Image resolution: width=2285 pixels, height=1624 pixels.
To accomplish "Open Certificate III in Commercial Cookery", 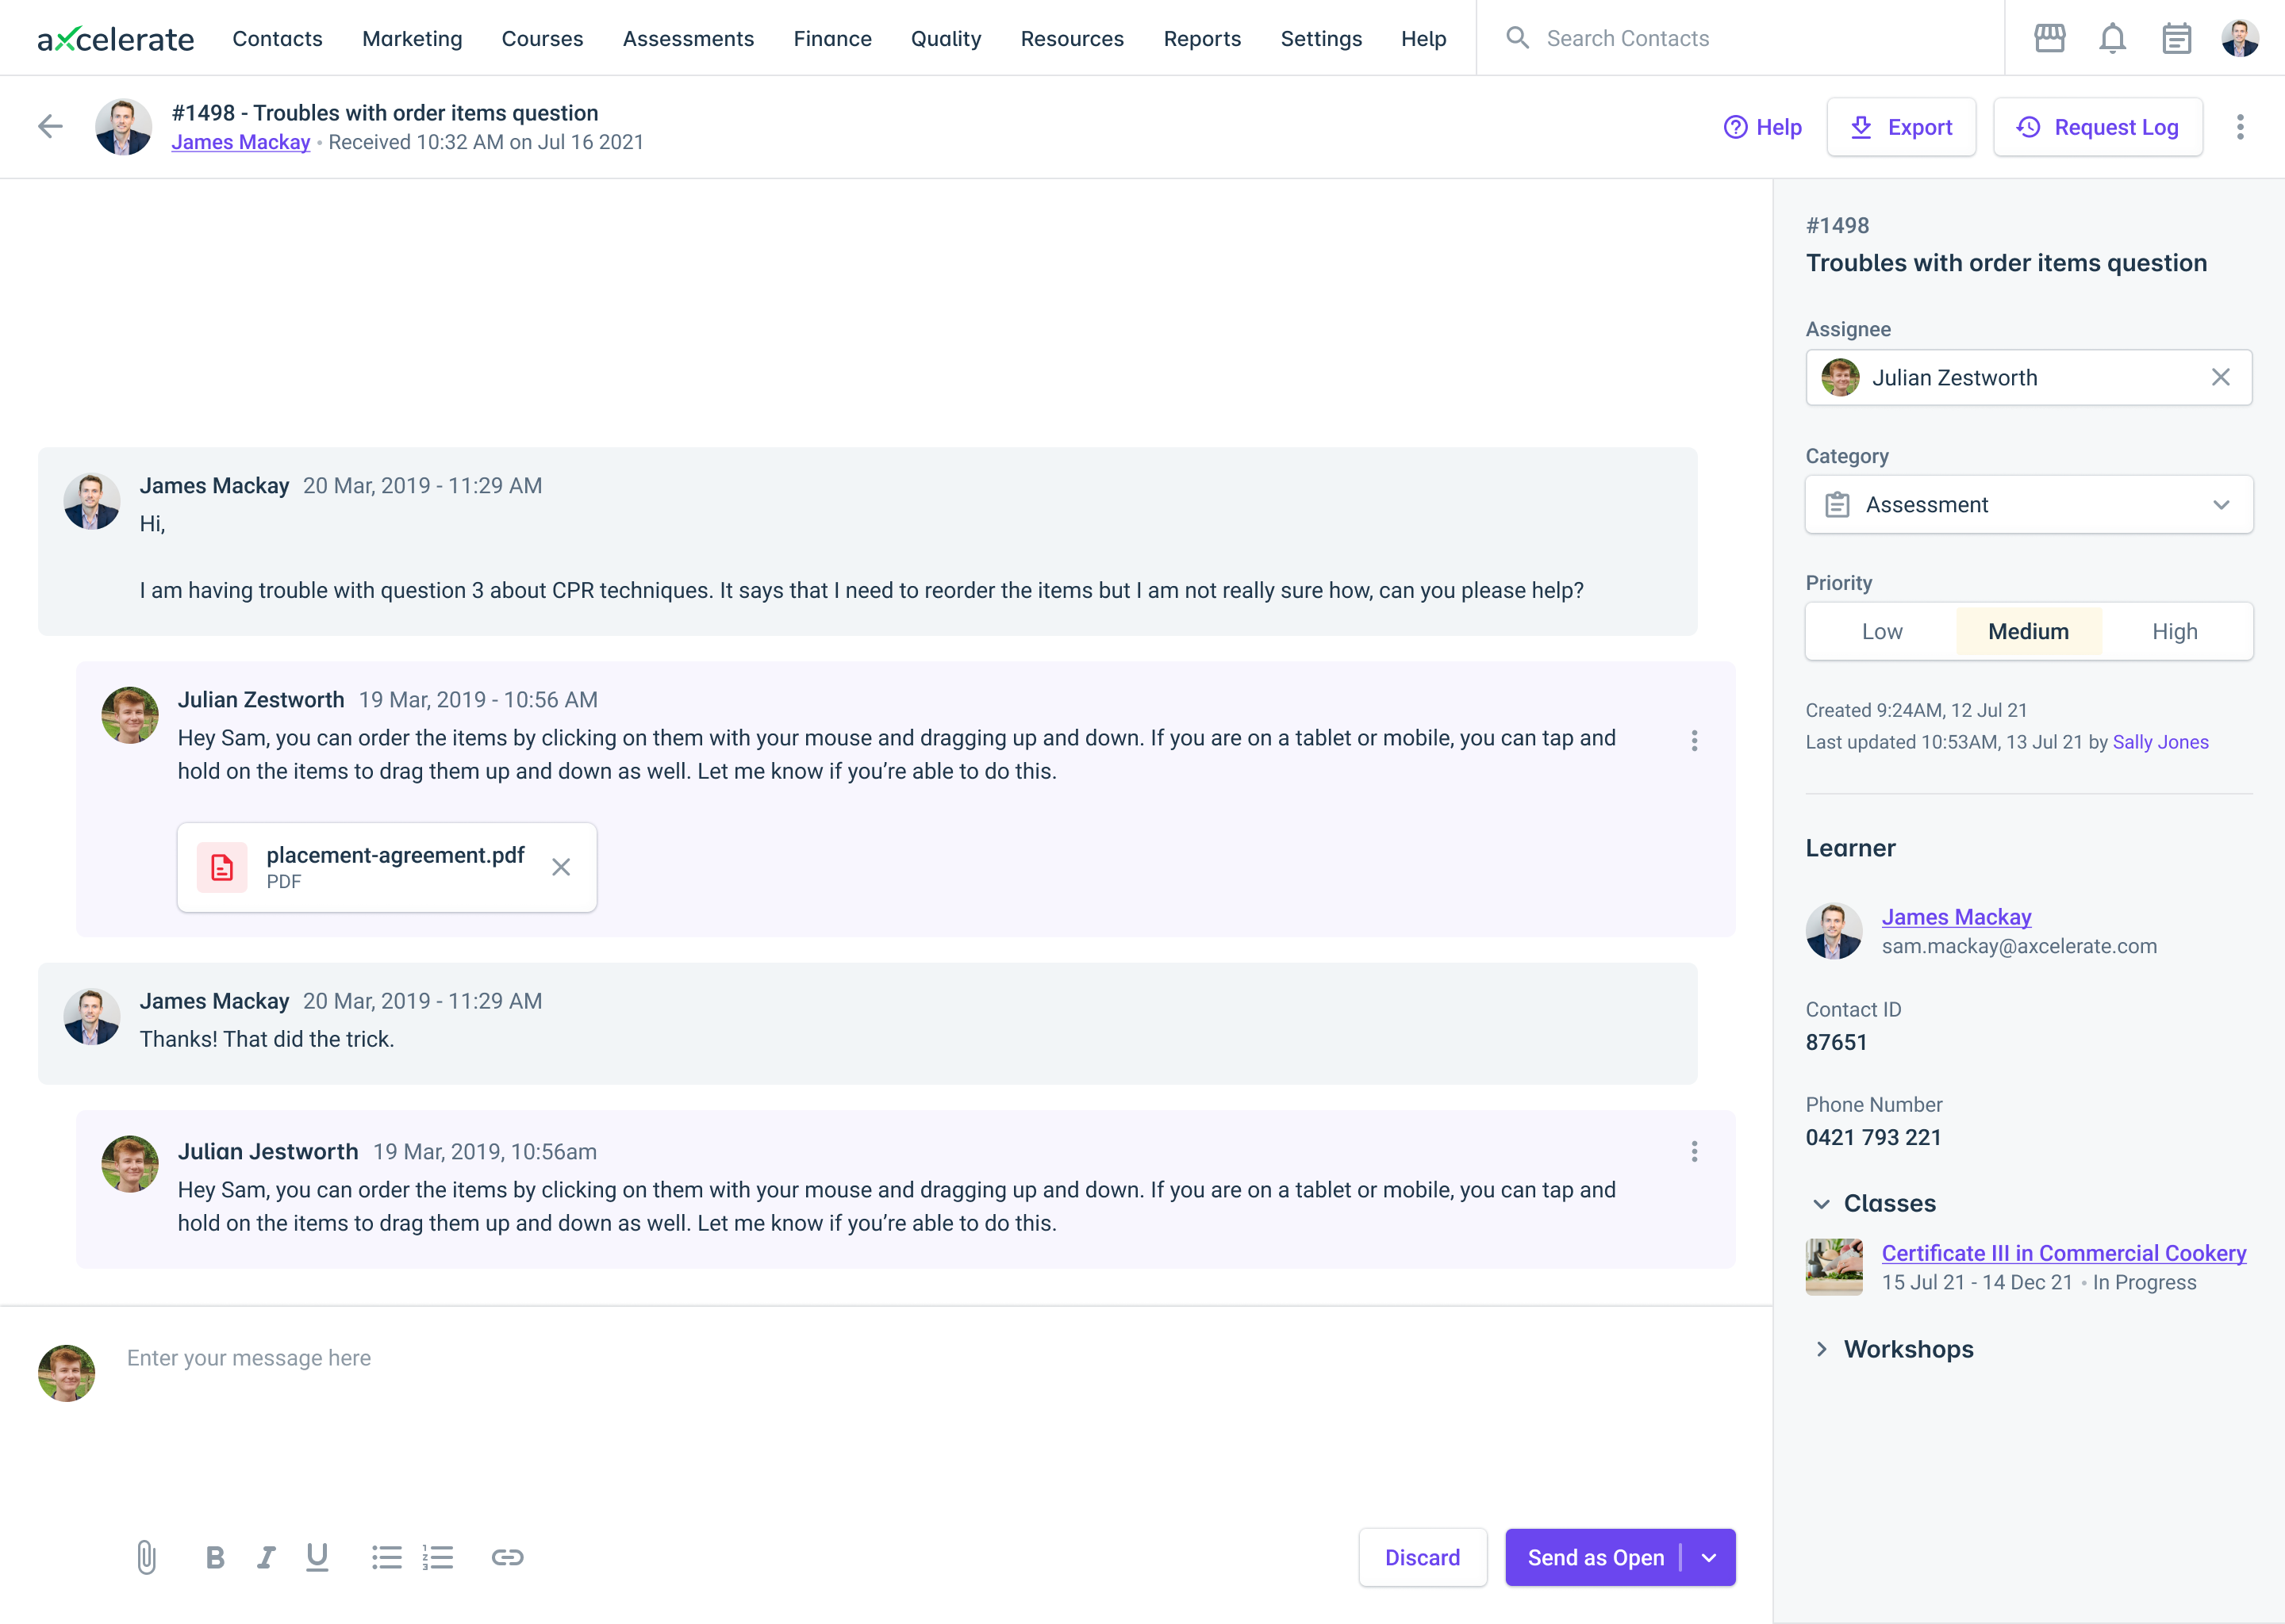I will 2064,1252.
